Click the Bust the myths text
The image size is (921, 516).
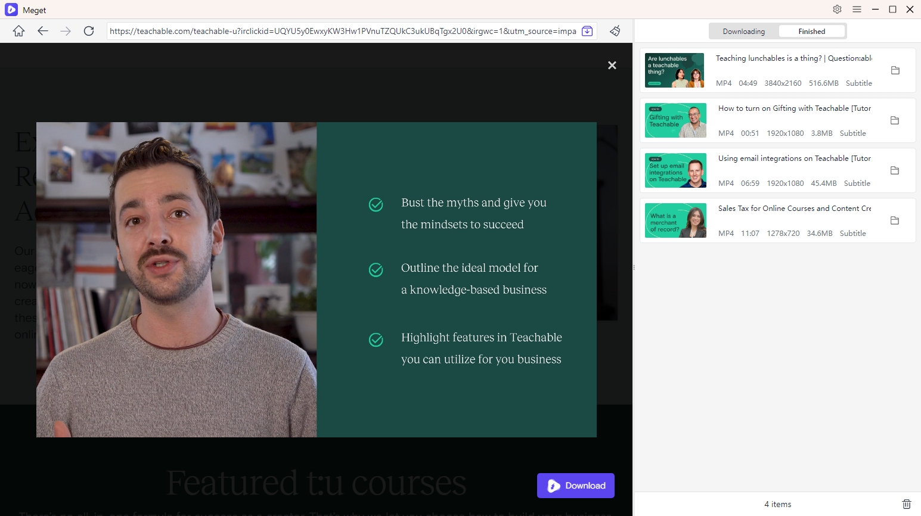pyautogui.click(x=474, y=213)
